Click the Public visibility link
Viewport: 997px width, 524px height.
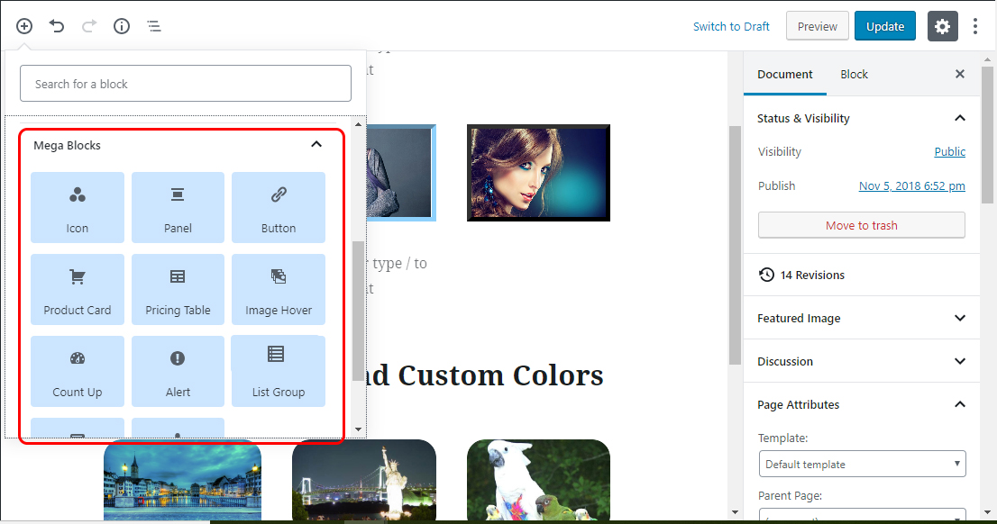click(949, 152)
